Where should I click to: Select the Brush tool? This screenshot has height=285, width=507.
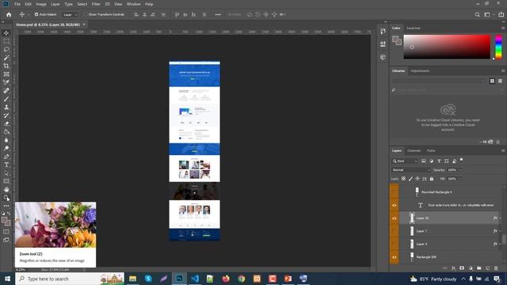pos(6,99)
